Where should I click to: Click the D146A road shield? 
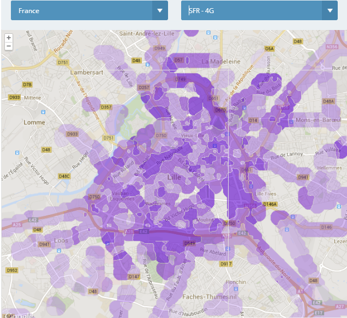coord(270,204)
